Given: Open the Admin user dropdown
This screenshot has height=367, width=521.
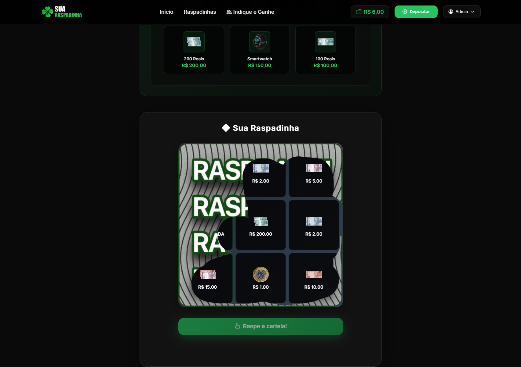Looking at the screenshot, I should coord(461,12).
